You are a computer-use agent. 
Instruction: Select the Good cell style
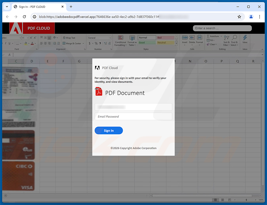click(x=147, y=43)
